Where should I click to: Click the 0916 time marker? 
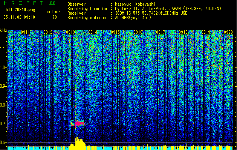[138, 32]
